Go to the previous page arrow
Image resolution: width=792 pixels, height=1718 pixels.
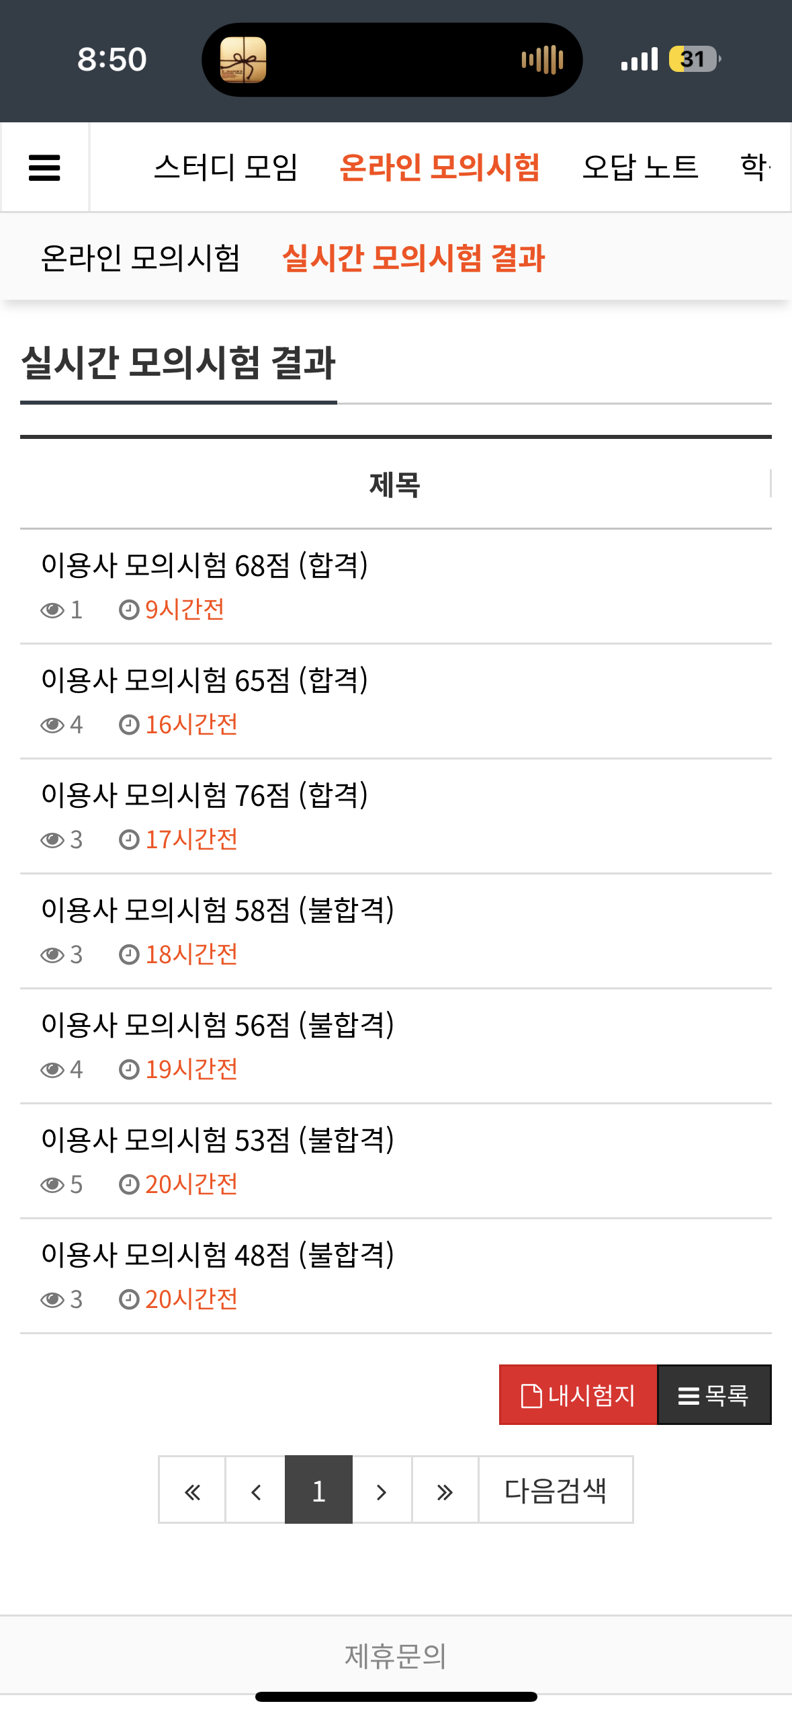click(255, 1492)
